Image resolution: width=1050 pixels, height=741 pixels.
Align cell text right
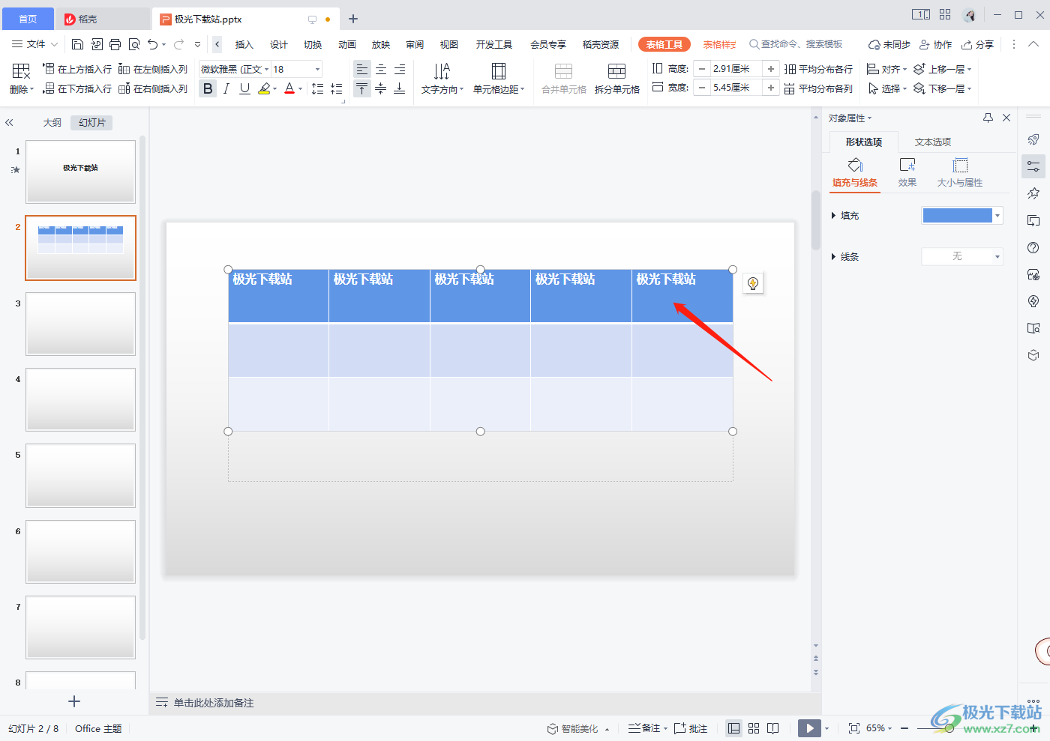click(x=400, y=69)
